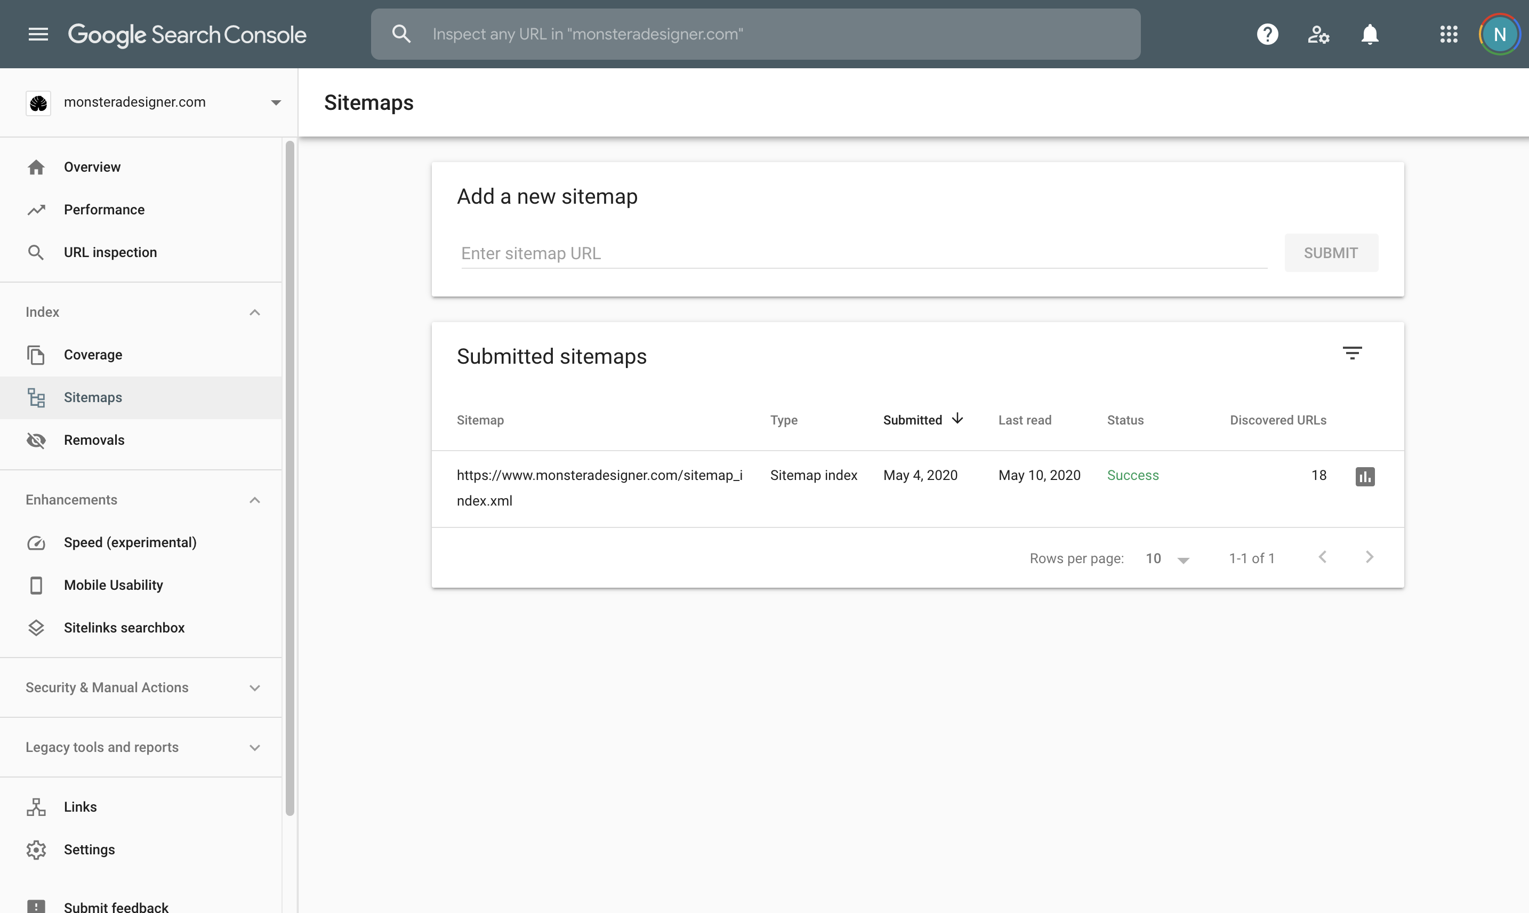Open the Help question mark icon

click(1267, 35)
